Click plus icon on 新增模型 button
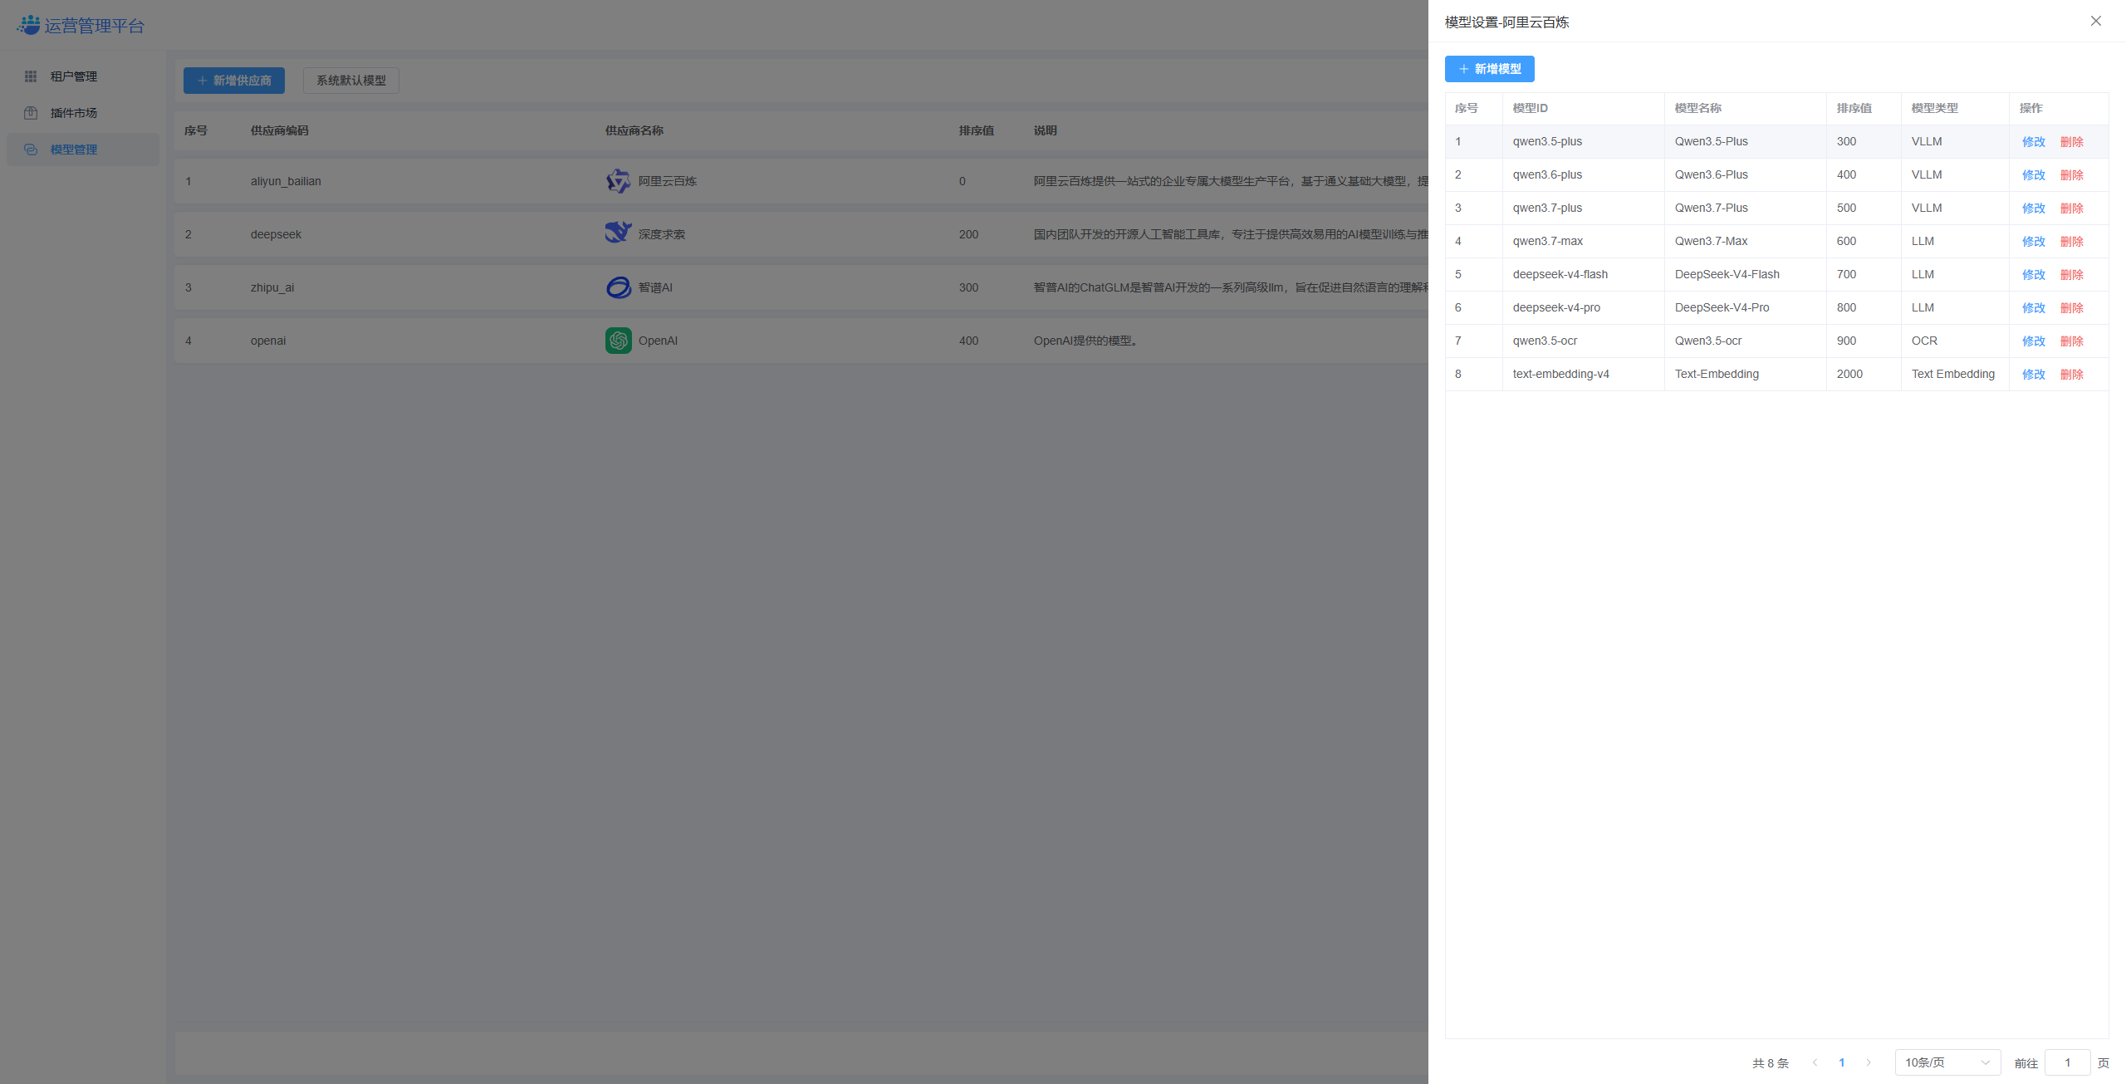2126x1084 pixels. click(1463, 69)
